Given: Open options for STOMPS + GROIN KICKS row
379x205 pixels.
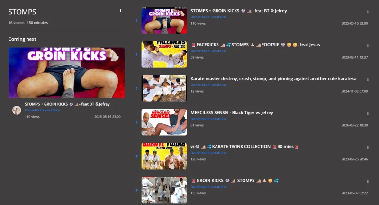Looking at the screenshot, I should 368,11.
